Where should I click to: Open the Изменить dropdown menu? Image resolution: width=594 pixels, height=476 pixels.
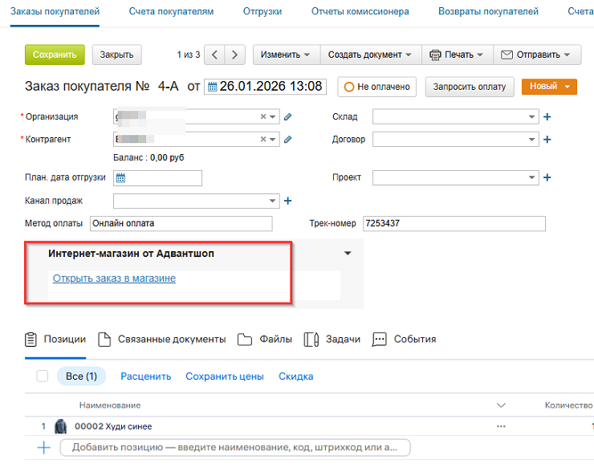pyautogui.click(x=287, y=55)
